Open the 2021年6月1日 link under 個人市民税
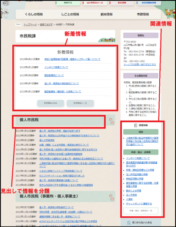Image resolution: width=176 pixels, height=227 pixels. point(68,150)
